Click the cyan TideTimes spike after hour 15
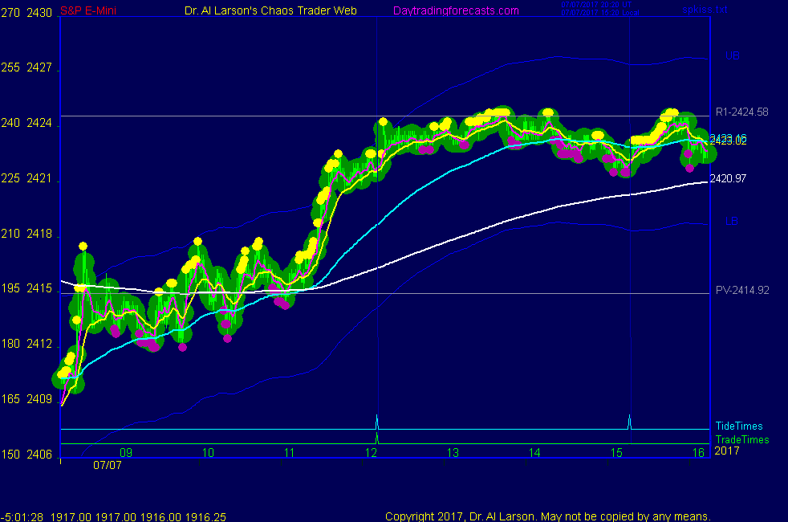The width and height of the screenshot is (788, 522). click(x=629, y=422)
